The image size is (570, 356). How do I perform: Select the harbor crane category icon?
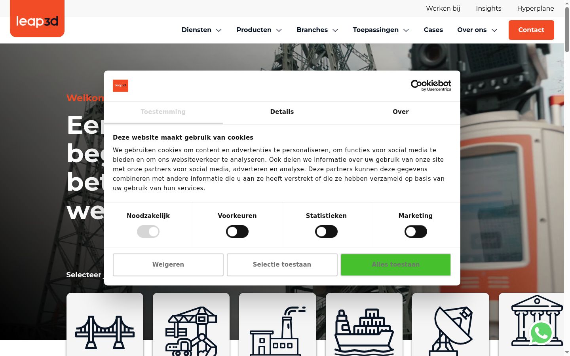pyautogui.click(x=191, y=331)
